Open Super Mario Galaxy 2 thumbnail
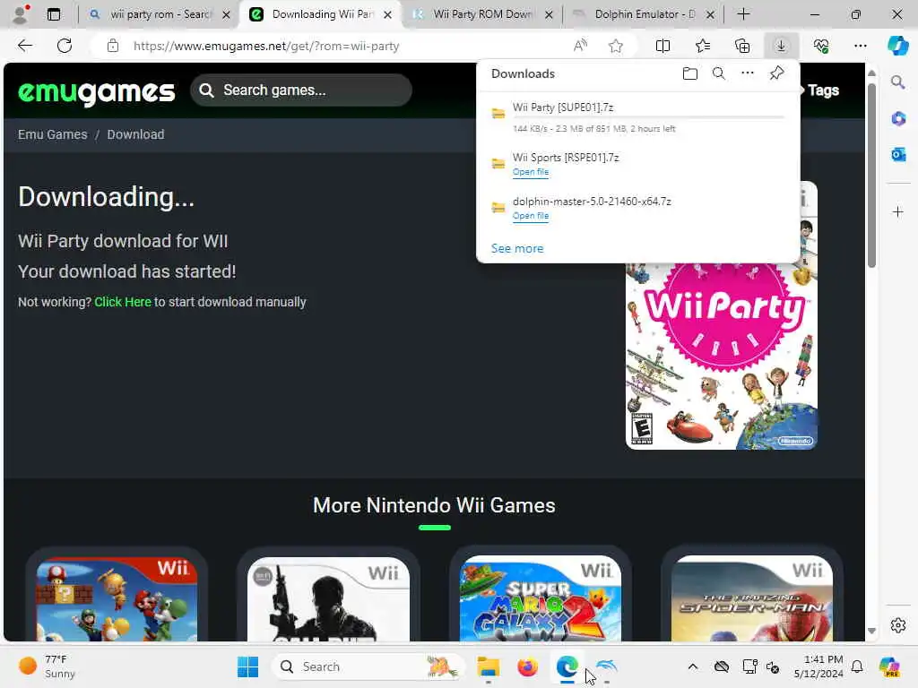This screenshot has height=688, width=918. pyautogui.click(x=541, y=599)
